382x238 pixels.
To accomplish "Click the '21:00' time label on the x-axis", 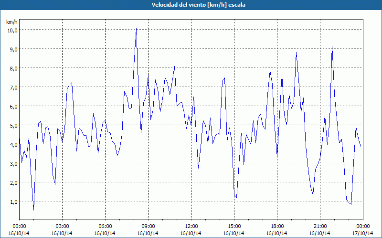I will tap(320, 227).
